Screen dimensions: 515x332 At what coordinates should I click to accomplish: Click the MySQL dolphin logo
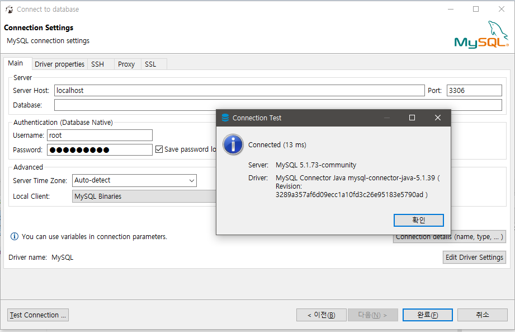[481, 35]
